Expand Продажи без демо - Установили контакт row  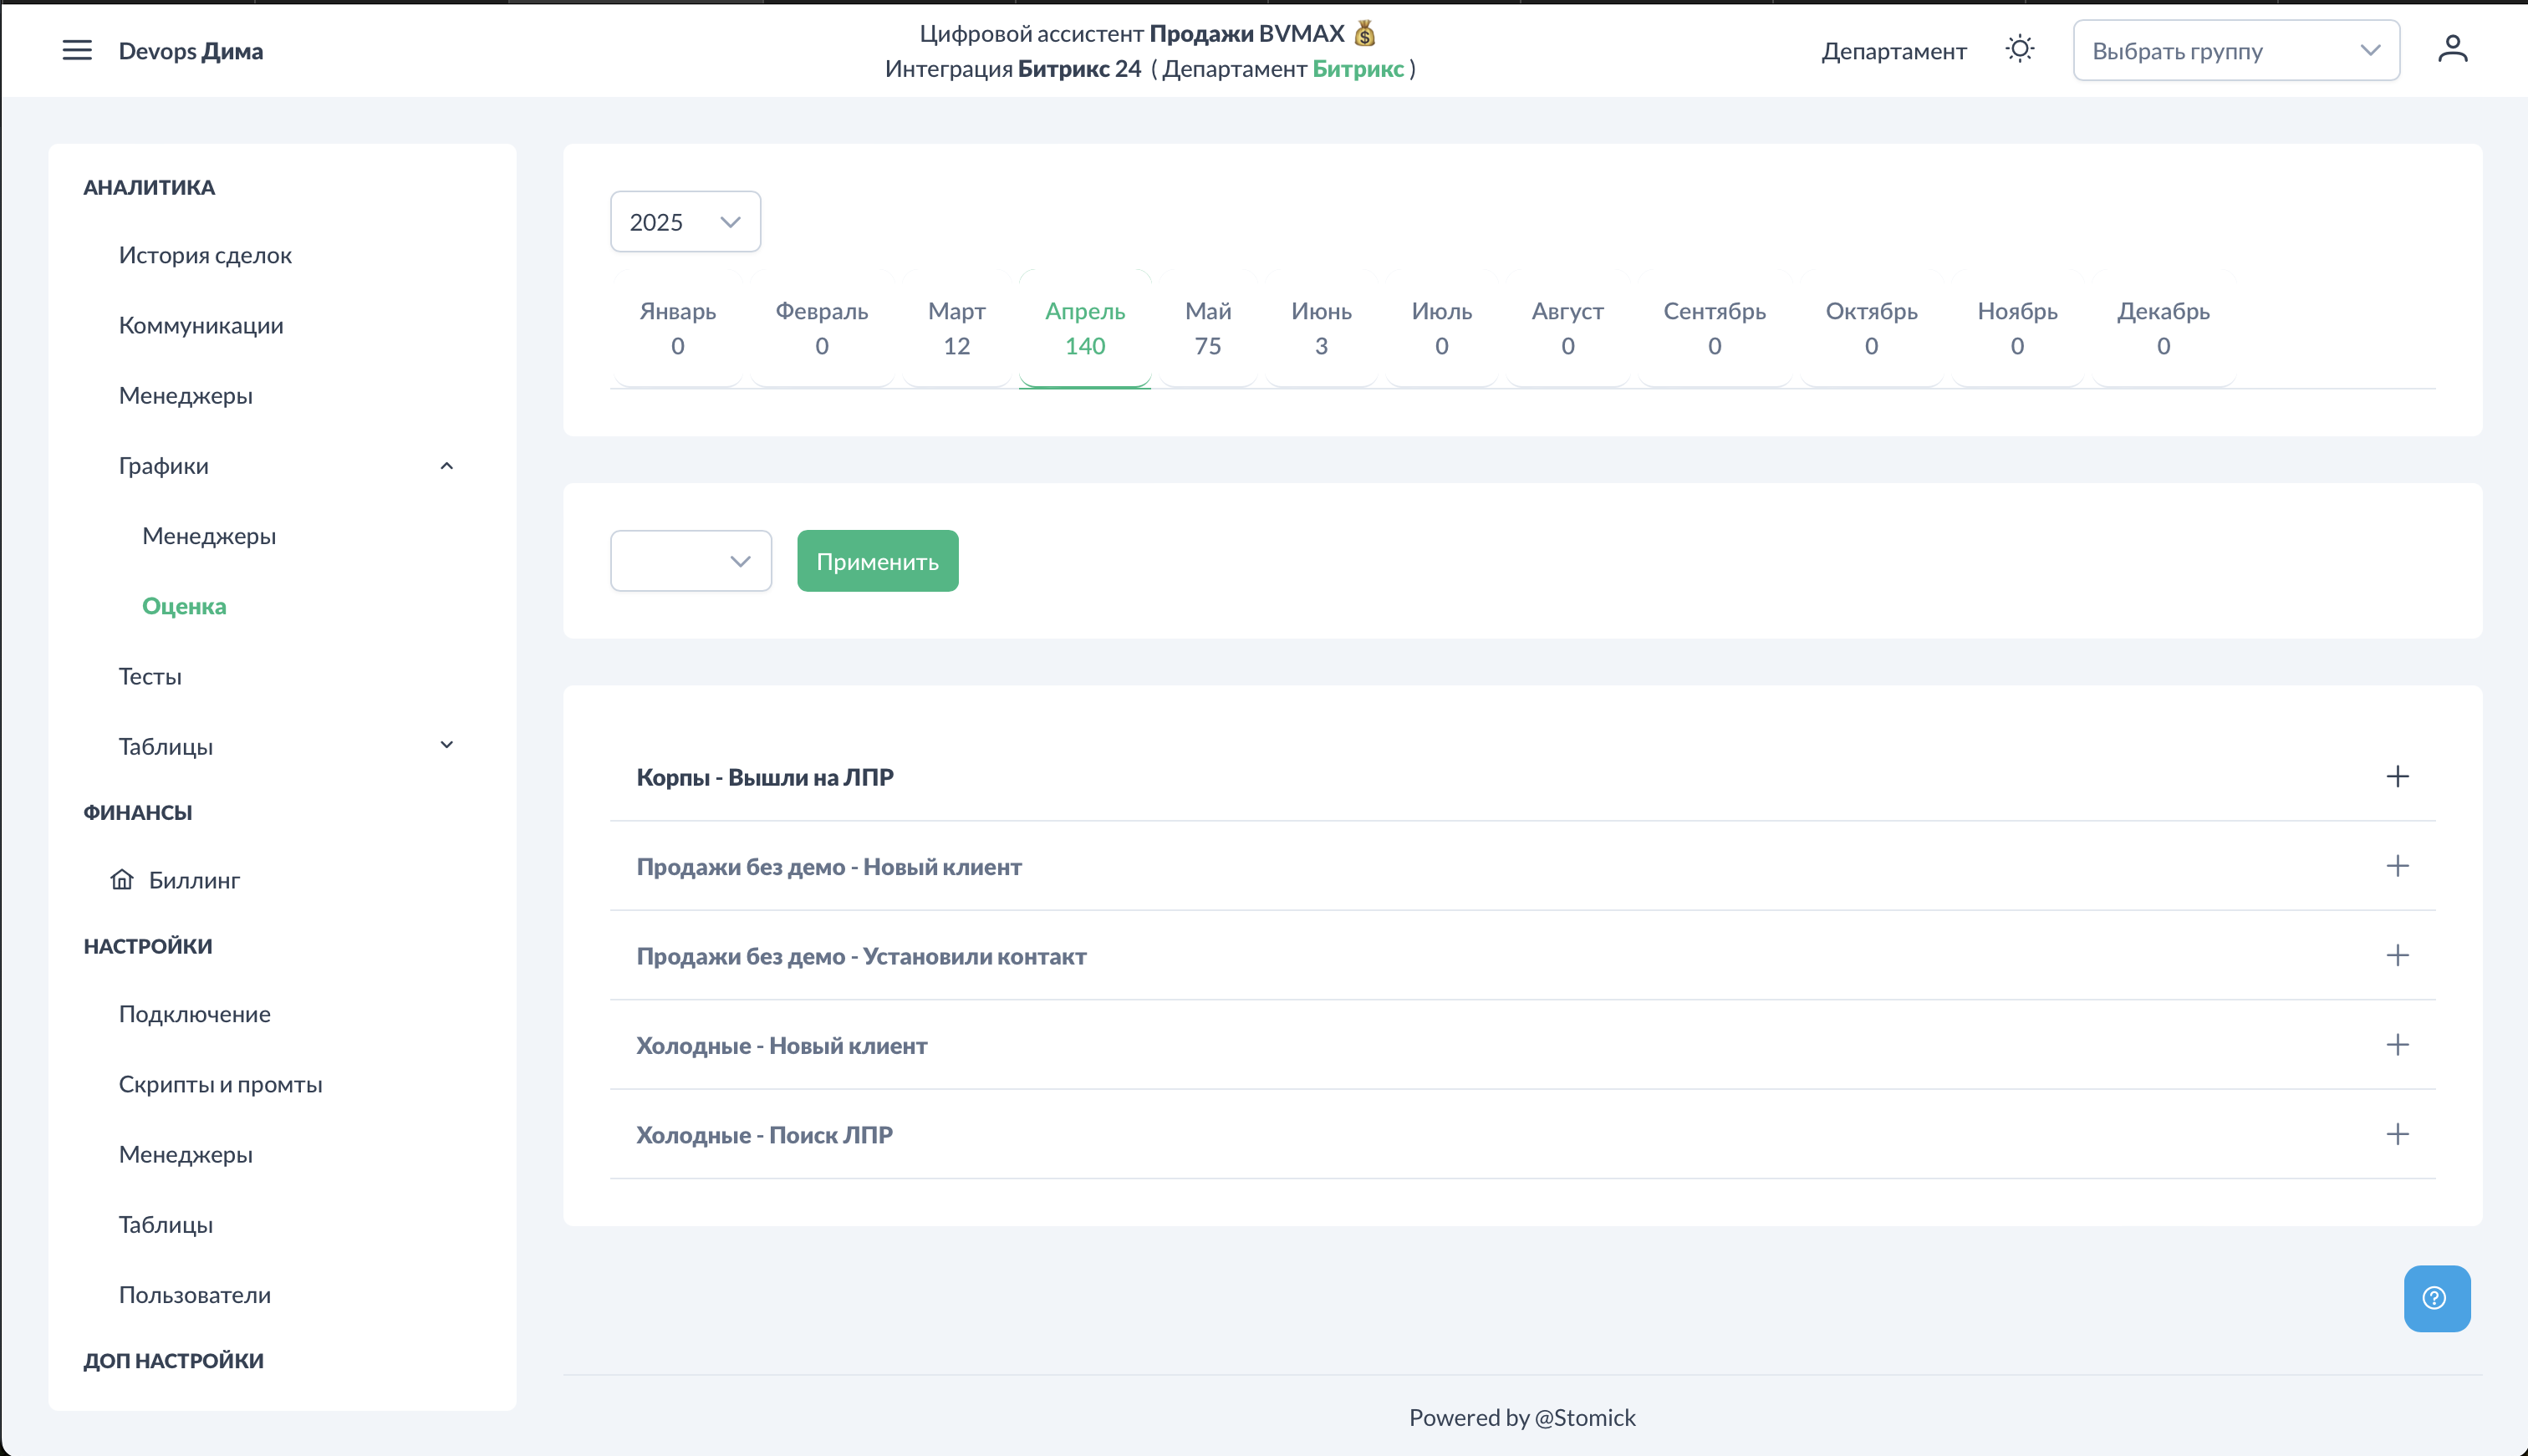click(2397, 956)
